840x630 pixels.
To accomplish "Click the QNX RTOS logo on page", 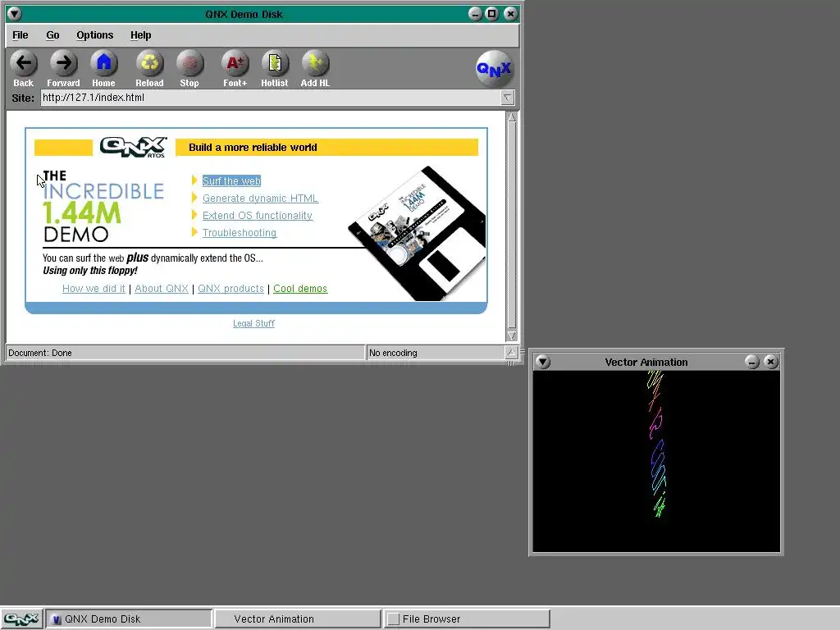I will tap(134, 147).
